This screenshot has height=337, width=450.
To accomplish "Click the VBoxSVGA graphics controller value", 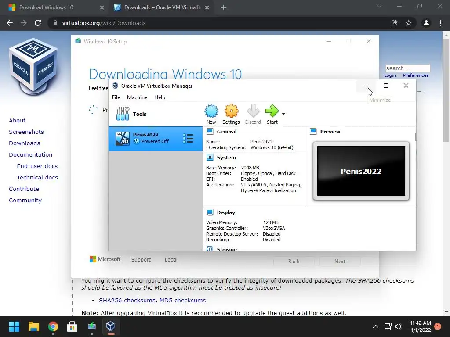I will tap(274, 228).
